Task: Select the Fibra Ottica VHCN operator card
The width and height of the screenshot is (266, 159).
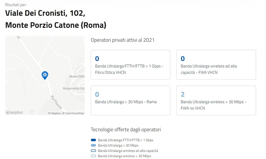Action: click(x=130, y=65)
